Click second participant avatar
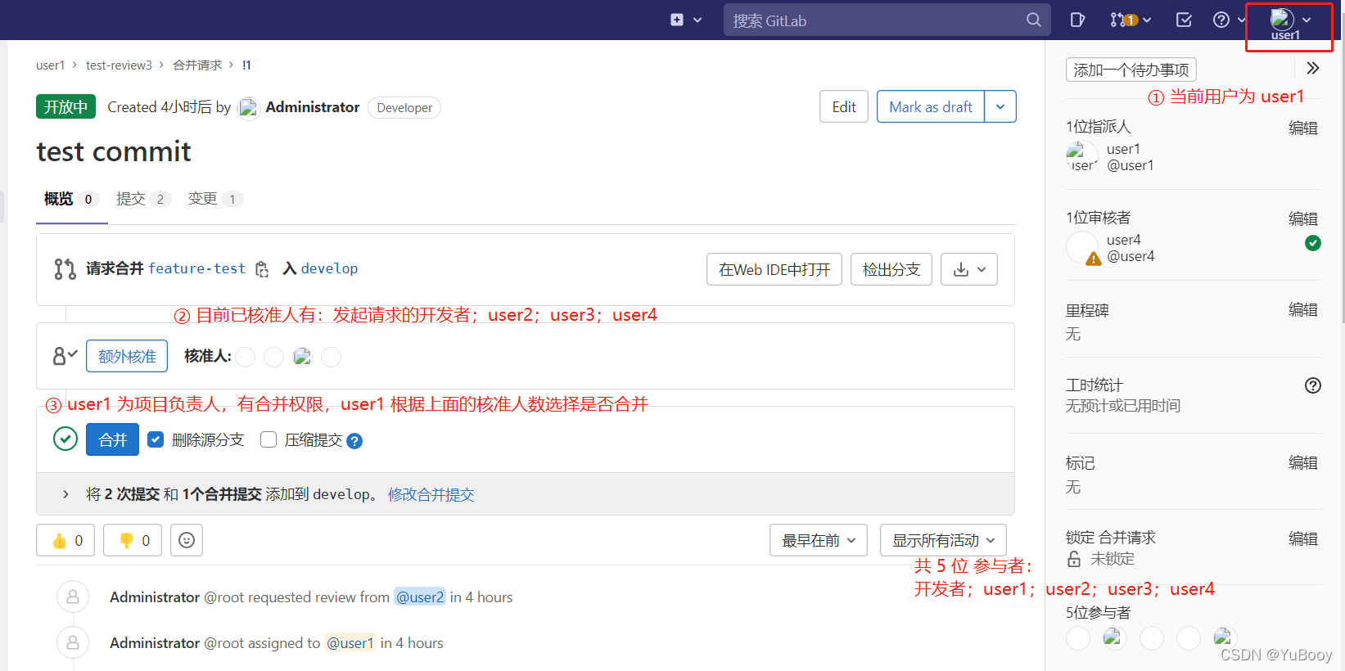 [x=1114, y=637]
